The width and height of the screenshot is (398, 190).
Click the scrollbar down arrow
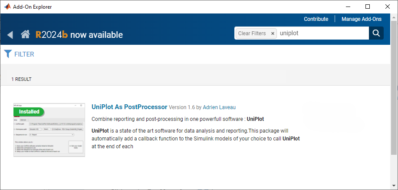394,187
